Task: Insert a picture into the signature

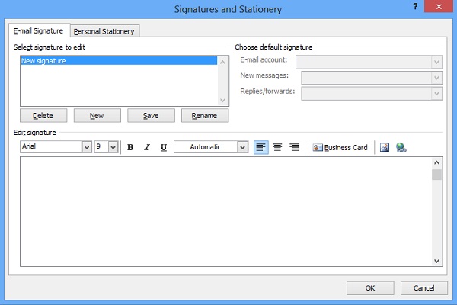Action: tap(385, 147)
